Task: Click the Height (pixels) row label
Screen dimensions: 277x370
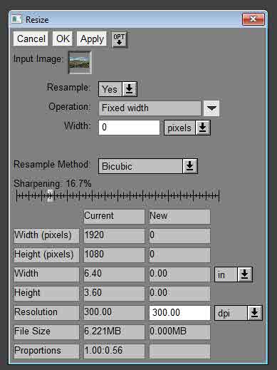Action: tap(46, 255)
